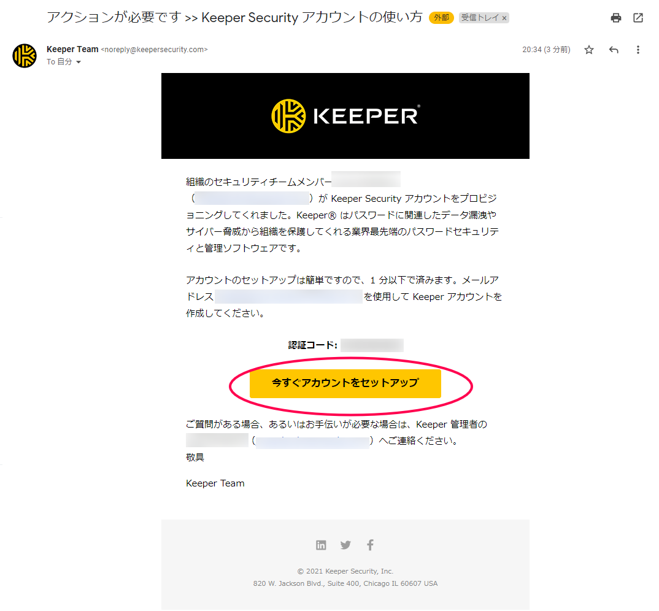The height and width of the screenshot is (611, 659).
Task: Click 今すぐアカウントをセットアップ button
Action: pyautogui.click(x=345, y=383)
